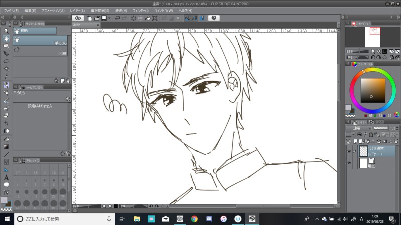Collapse left palette dock double arrow
The height and width of the screenshot is (225, 401).
3,17
